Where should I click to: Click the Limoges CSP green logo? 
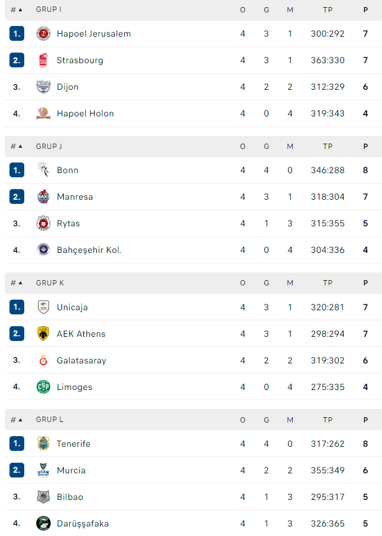coord(43,387)
